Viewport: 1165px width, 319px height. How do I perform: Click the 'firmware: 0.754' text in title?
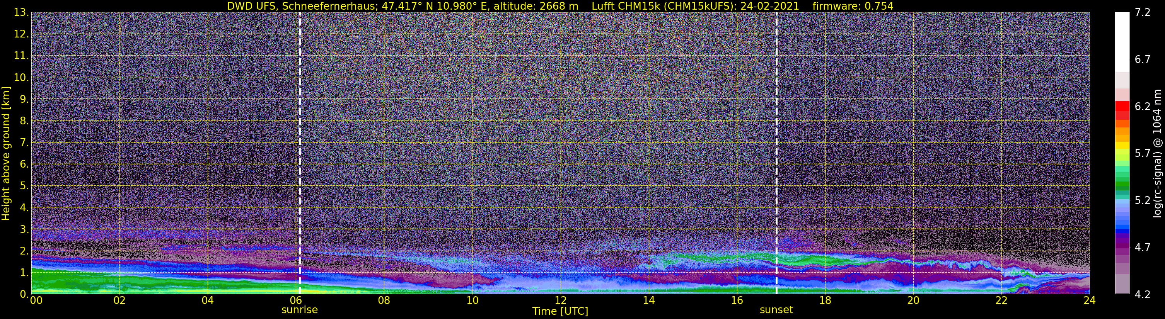pyautogui.click(x=853, y=6)
